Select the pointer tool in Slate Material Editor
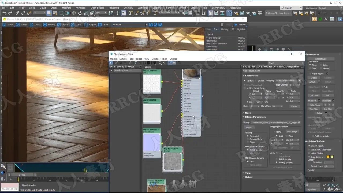 [x=111, y=63]
